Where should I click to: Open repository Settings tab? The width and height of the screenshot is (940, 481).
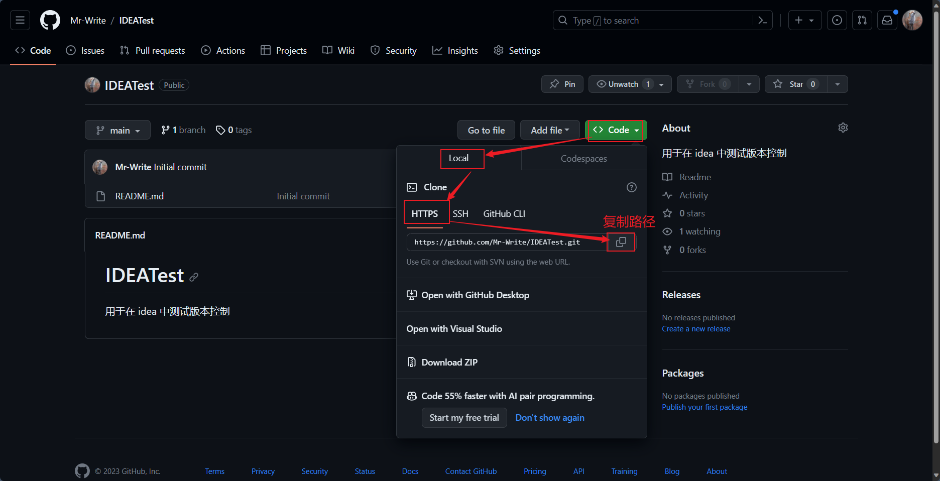pos(517,50)
